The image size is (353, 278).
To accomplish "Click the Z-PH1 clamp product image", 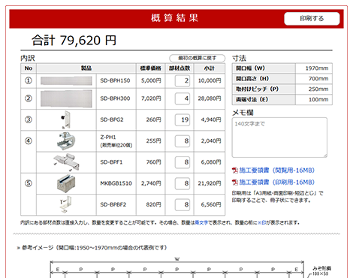I will (66, 141).
